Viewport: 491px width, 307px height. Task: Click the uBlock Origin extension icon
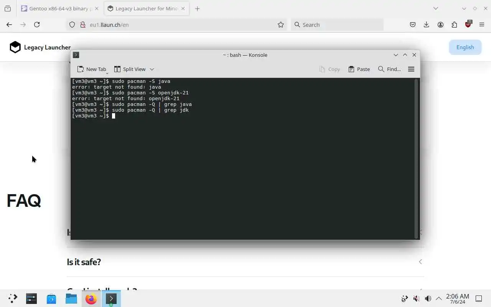468,24
